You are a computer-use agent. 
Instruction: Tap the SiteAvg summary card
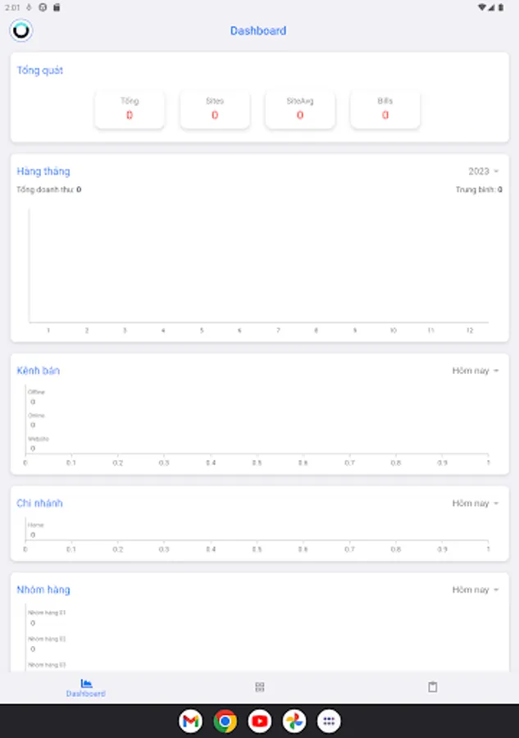coord(300,110)
